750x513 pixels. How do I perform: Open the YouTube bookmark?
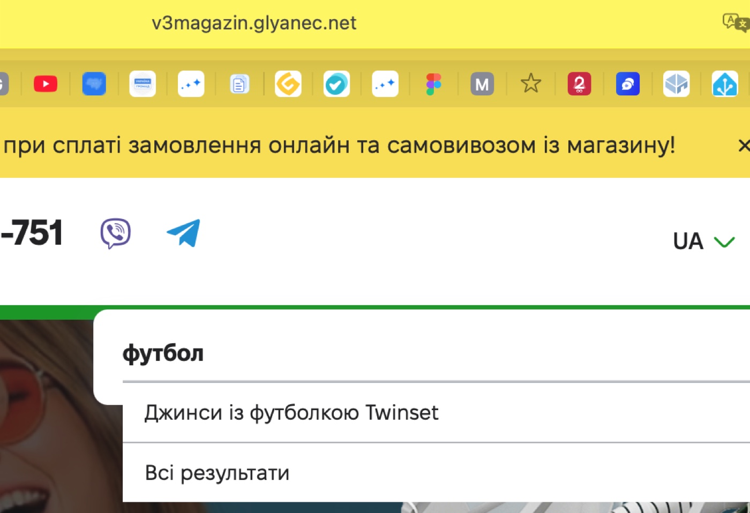pos(46,84)
